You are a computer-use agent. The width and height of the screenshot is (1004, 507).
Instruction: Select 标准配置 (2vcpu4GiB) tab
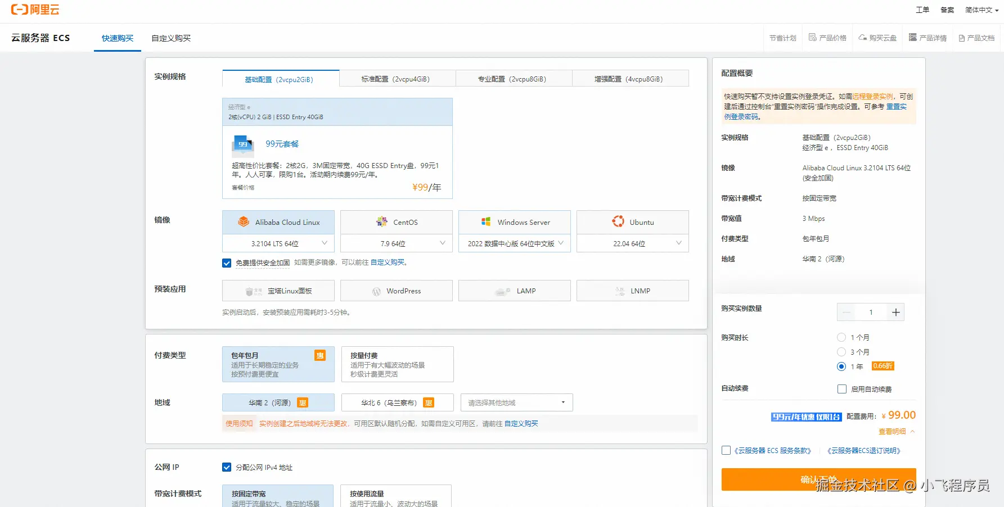[x=397, y=79]
